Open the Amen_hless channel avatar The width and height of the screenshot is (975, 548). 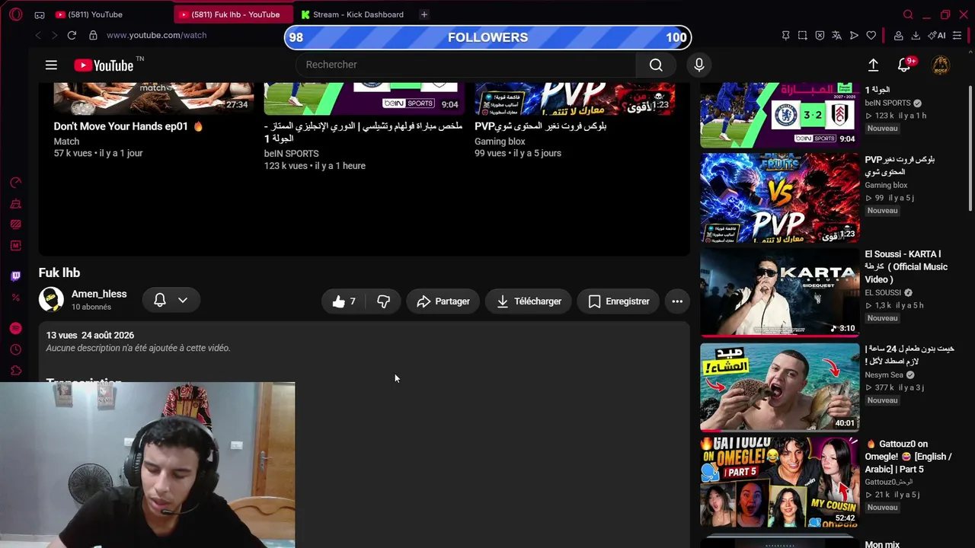click(x=51, y=300)
